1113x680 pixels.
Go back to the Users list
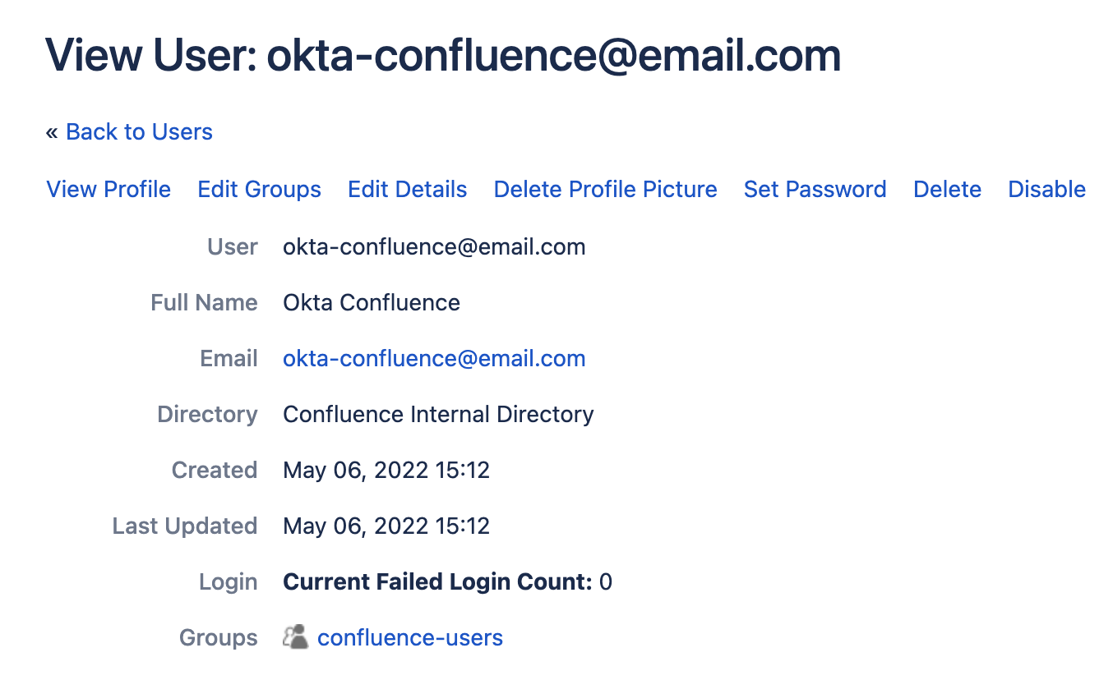(x=139, y=132)
